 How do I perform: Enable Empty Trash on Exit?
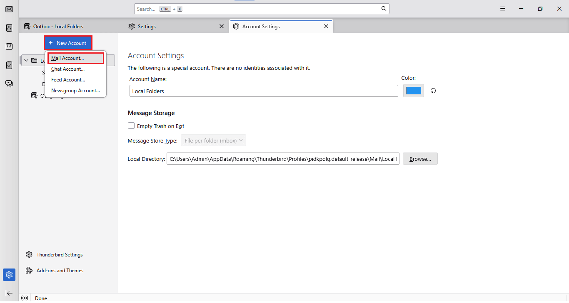(131, 126)
